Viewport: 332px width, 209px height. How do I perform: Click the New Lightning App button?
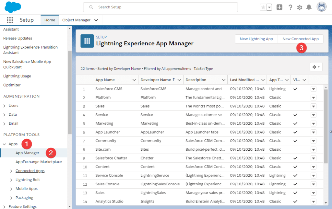[x=256, y=39]
